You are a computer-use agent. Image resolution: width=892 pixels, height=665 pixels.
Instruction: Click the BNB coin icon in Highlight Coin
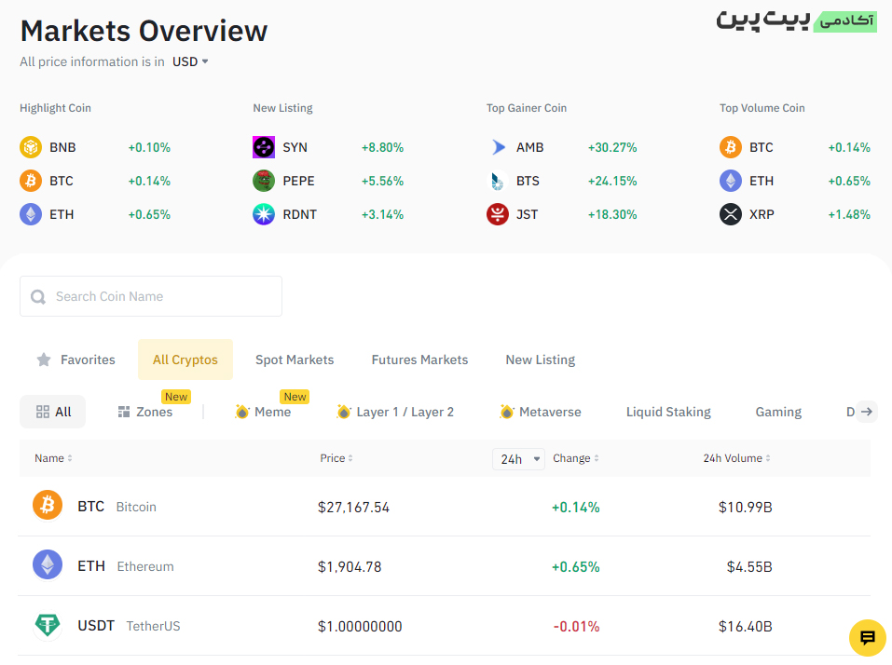coord(31,147)
